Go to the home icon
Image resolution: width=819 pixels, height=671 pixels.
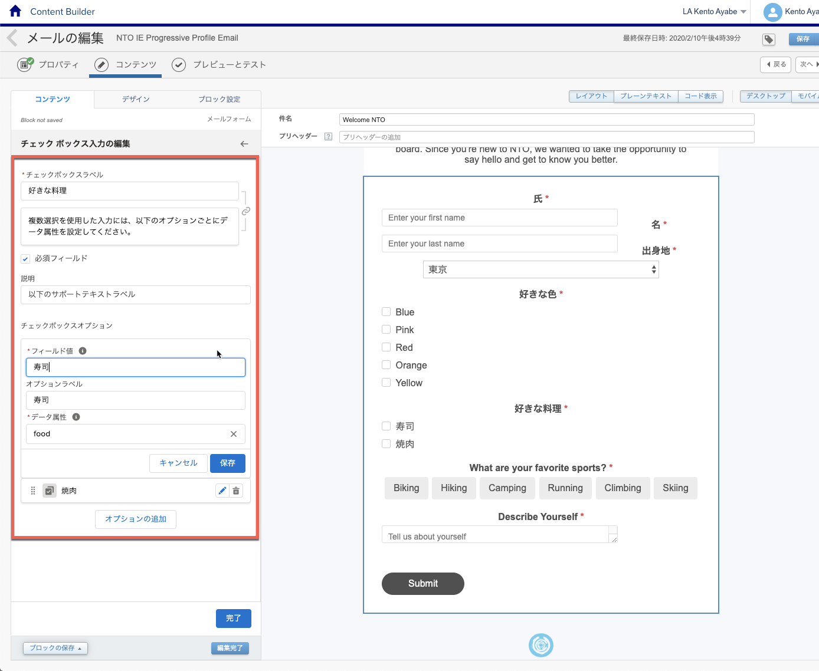tap(15, 11)
